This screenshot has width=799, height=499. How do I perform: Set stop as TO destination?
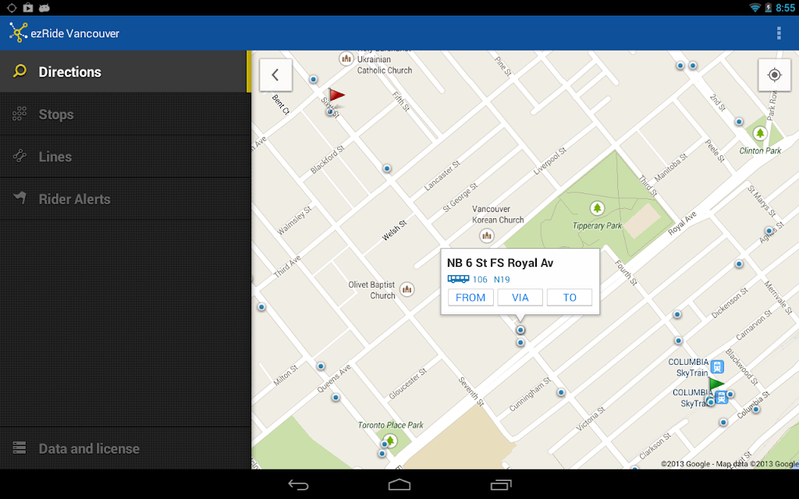click(x=569, y=297)
